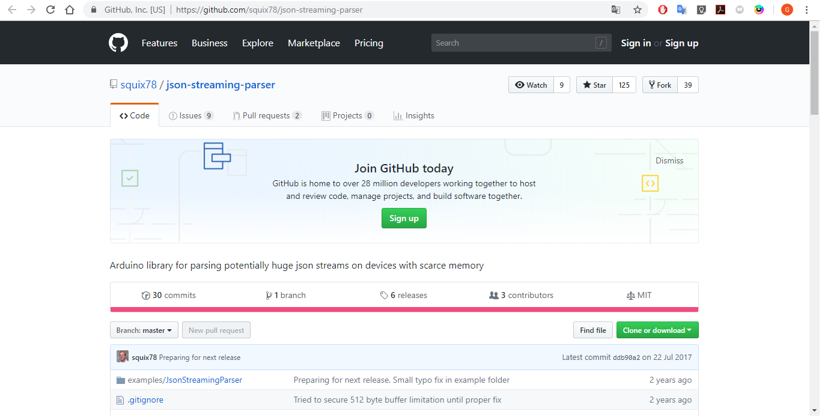This screenshot has width=822, height=417.
Task: Click the contributors people icon
Action: [494, 296]
